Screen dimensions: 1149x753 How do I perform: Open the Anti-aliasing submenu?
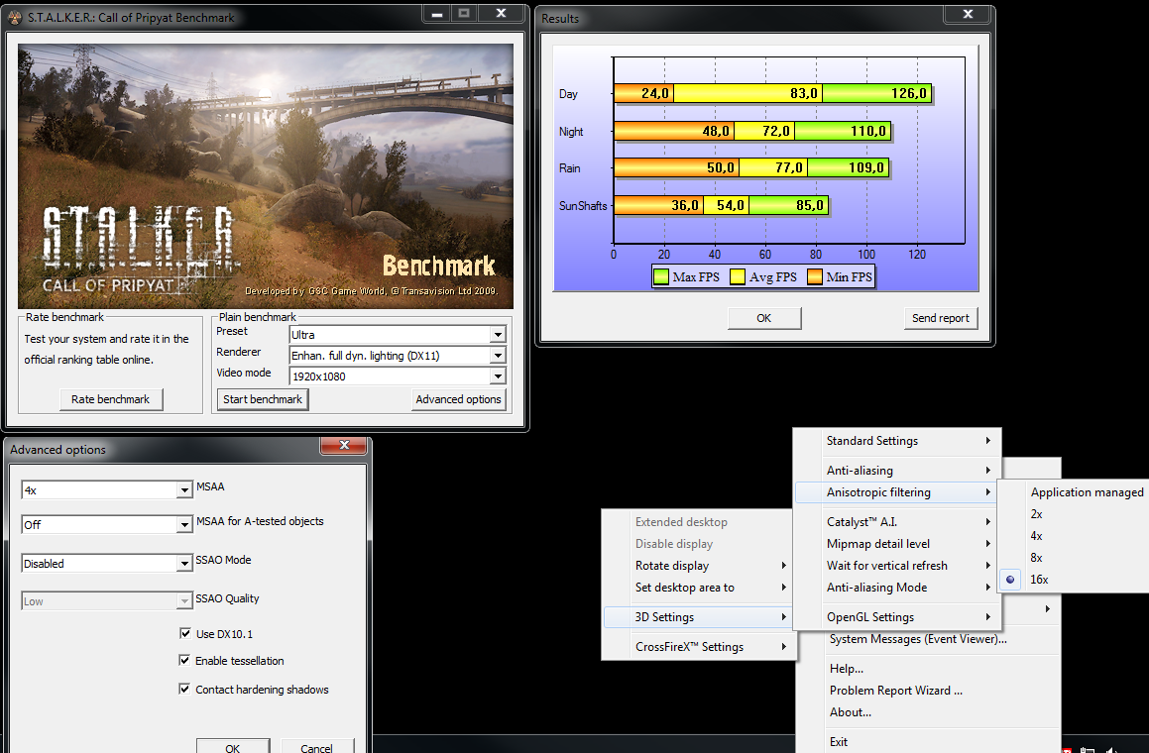coord(897,471)
